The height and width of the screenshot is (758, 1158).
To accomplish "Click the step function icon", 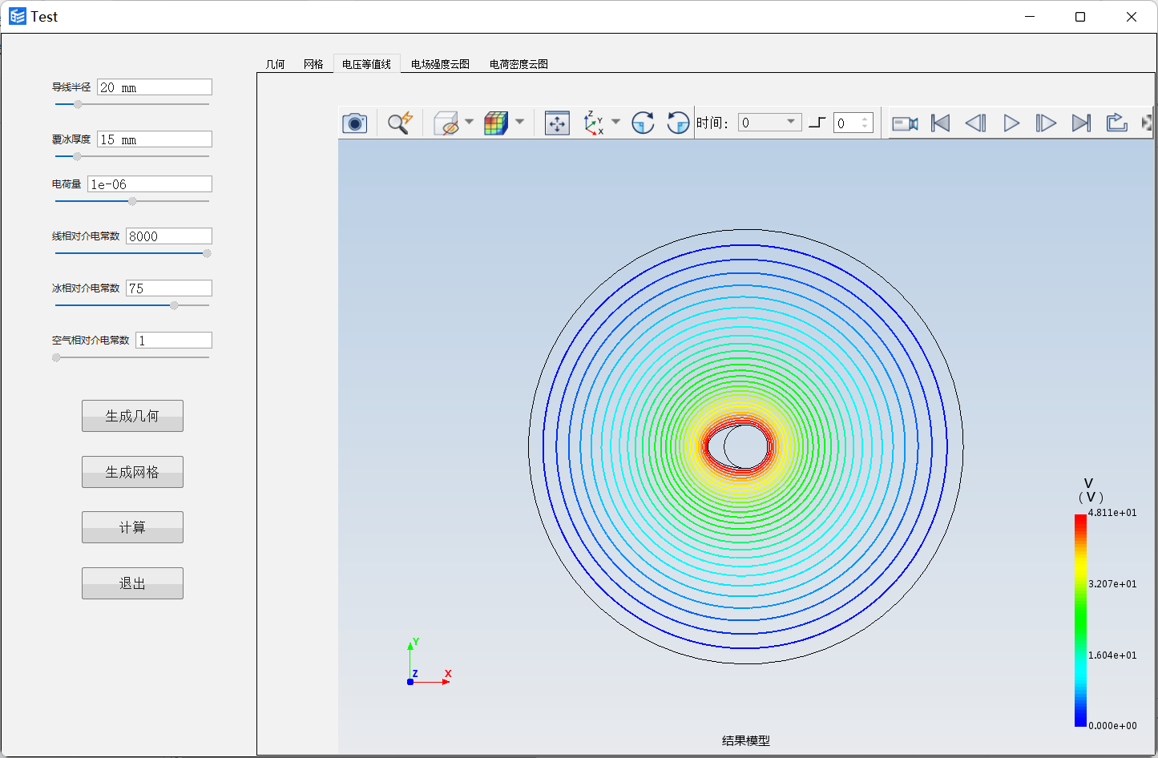I will (817, 123).
